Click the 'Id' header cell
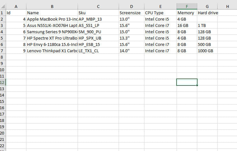237x151 pixels. pos(16,13)
